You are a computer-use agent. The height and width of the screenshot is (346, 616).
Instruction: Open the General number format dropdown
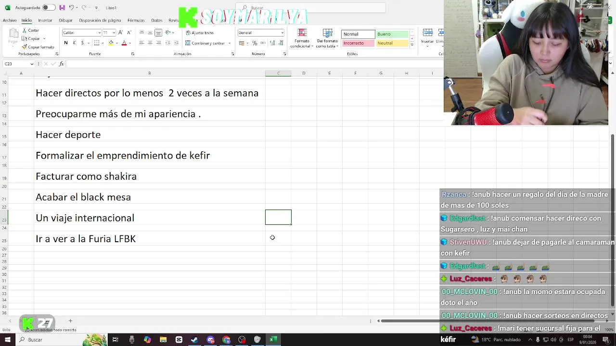pyautogui.click(x=261, y=33)
